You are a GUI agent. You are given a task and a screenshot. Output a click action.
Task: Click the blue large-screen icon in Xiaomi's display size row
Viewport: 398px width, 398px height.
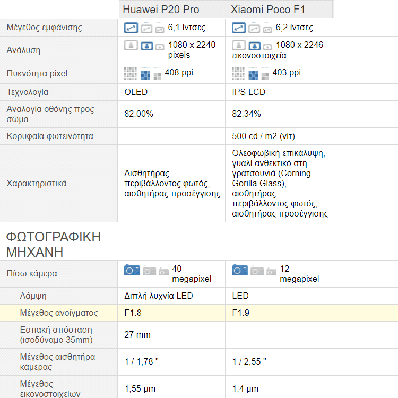pos(239,28)
